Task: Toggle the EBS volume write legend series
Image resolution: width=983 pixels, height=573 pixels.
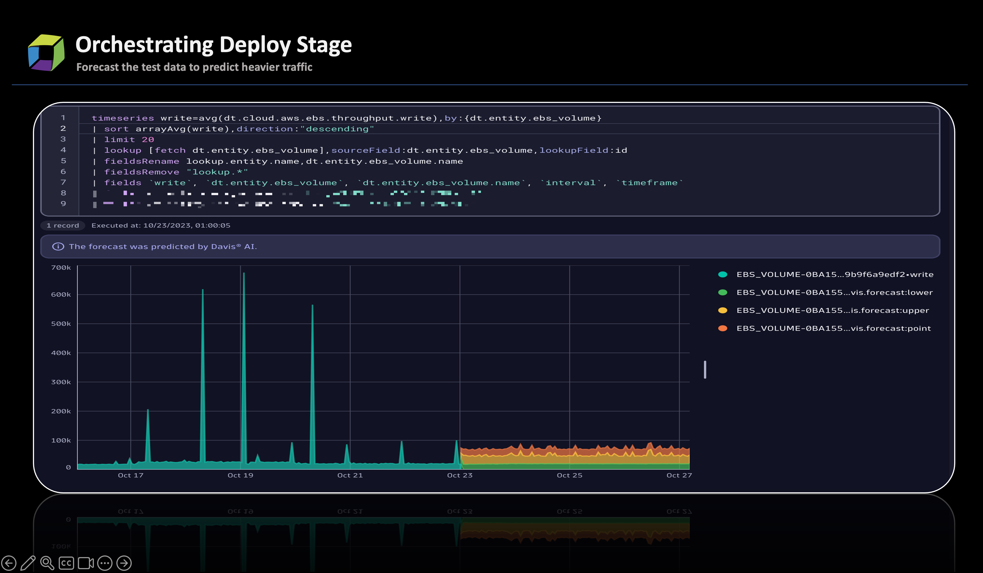Action: [834, 274]
